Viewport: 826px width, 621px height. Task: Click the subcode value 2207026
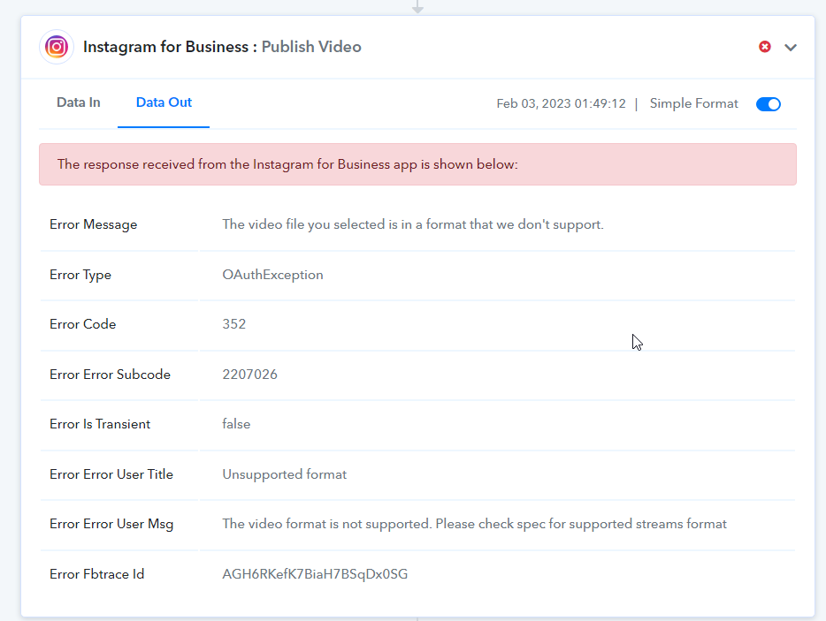249,375
